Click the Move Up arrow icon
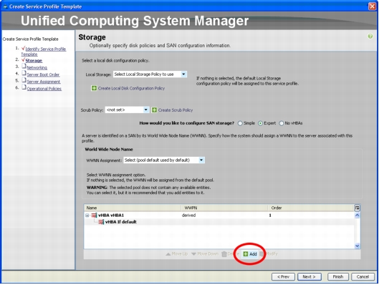Image resolution: width=379 pixels, height=285 pixels. [168, 253]
